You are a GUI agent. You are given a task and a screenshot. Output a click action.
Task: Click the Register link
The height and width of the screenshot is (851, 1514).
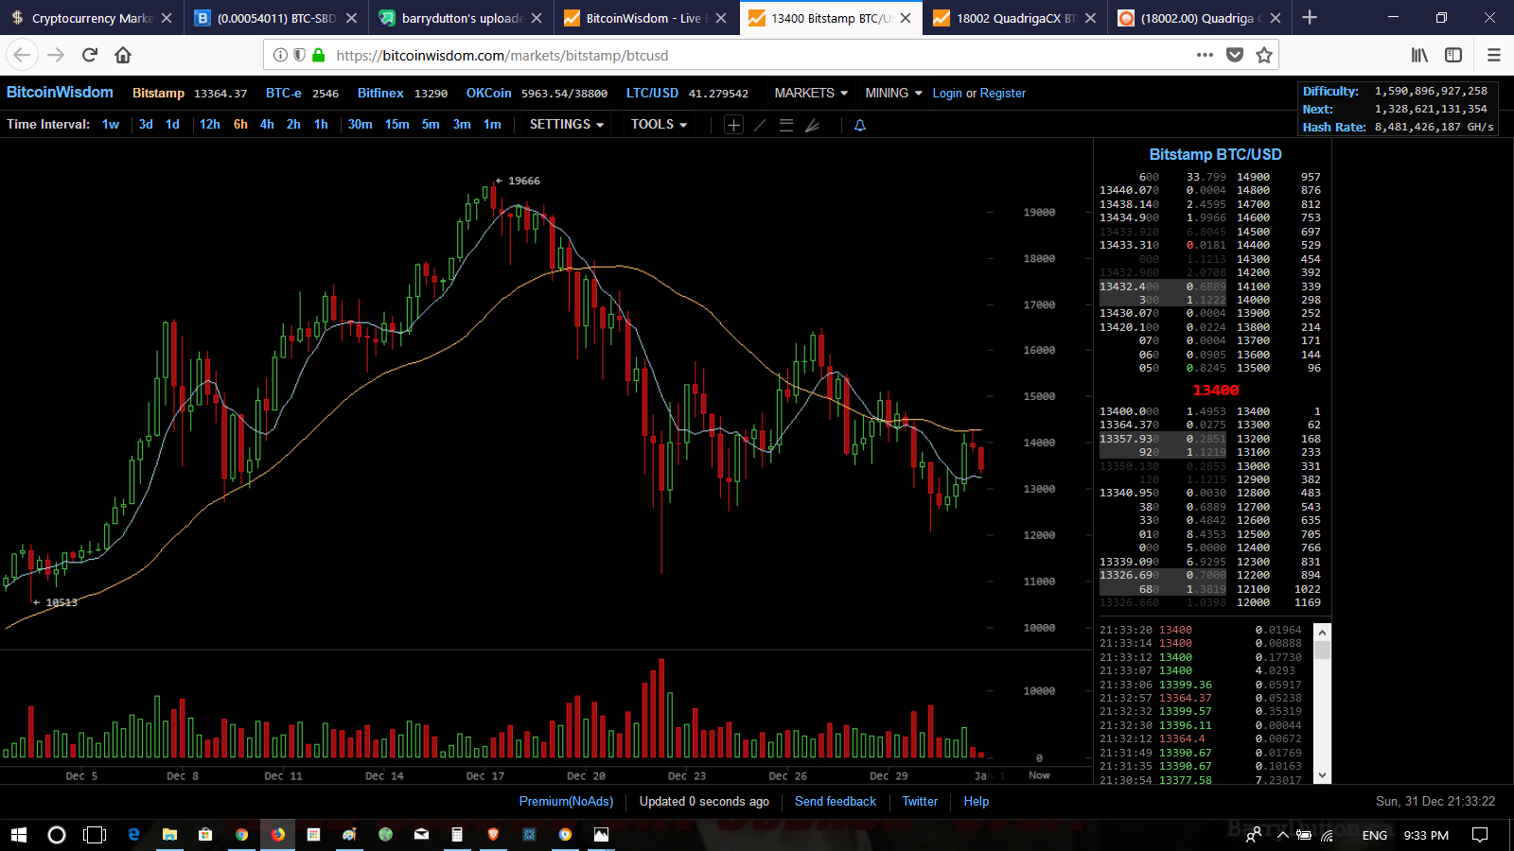coord(1003,93)
